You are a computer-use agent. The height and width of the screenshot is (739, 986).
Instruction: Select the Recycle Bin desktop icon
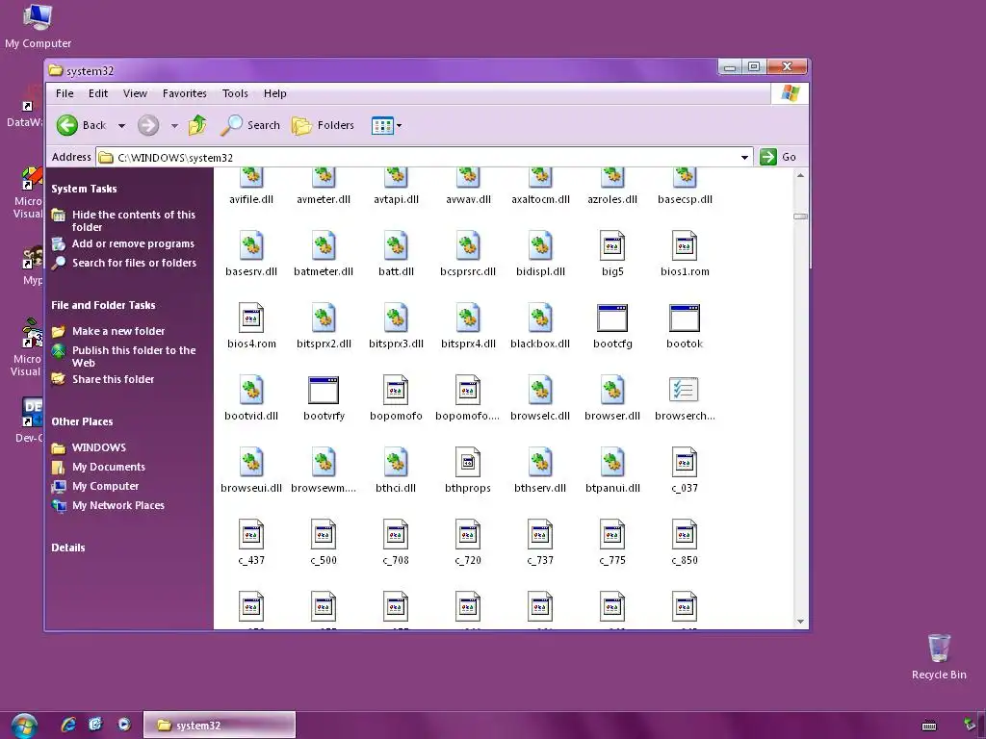[x=939, y=656]
